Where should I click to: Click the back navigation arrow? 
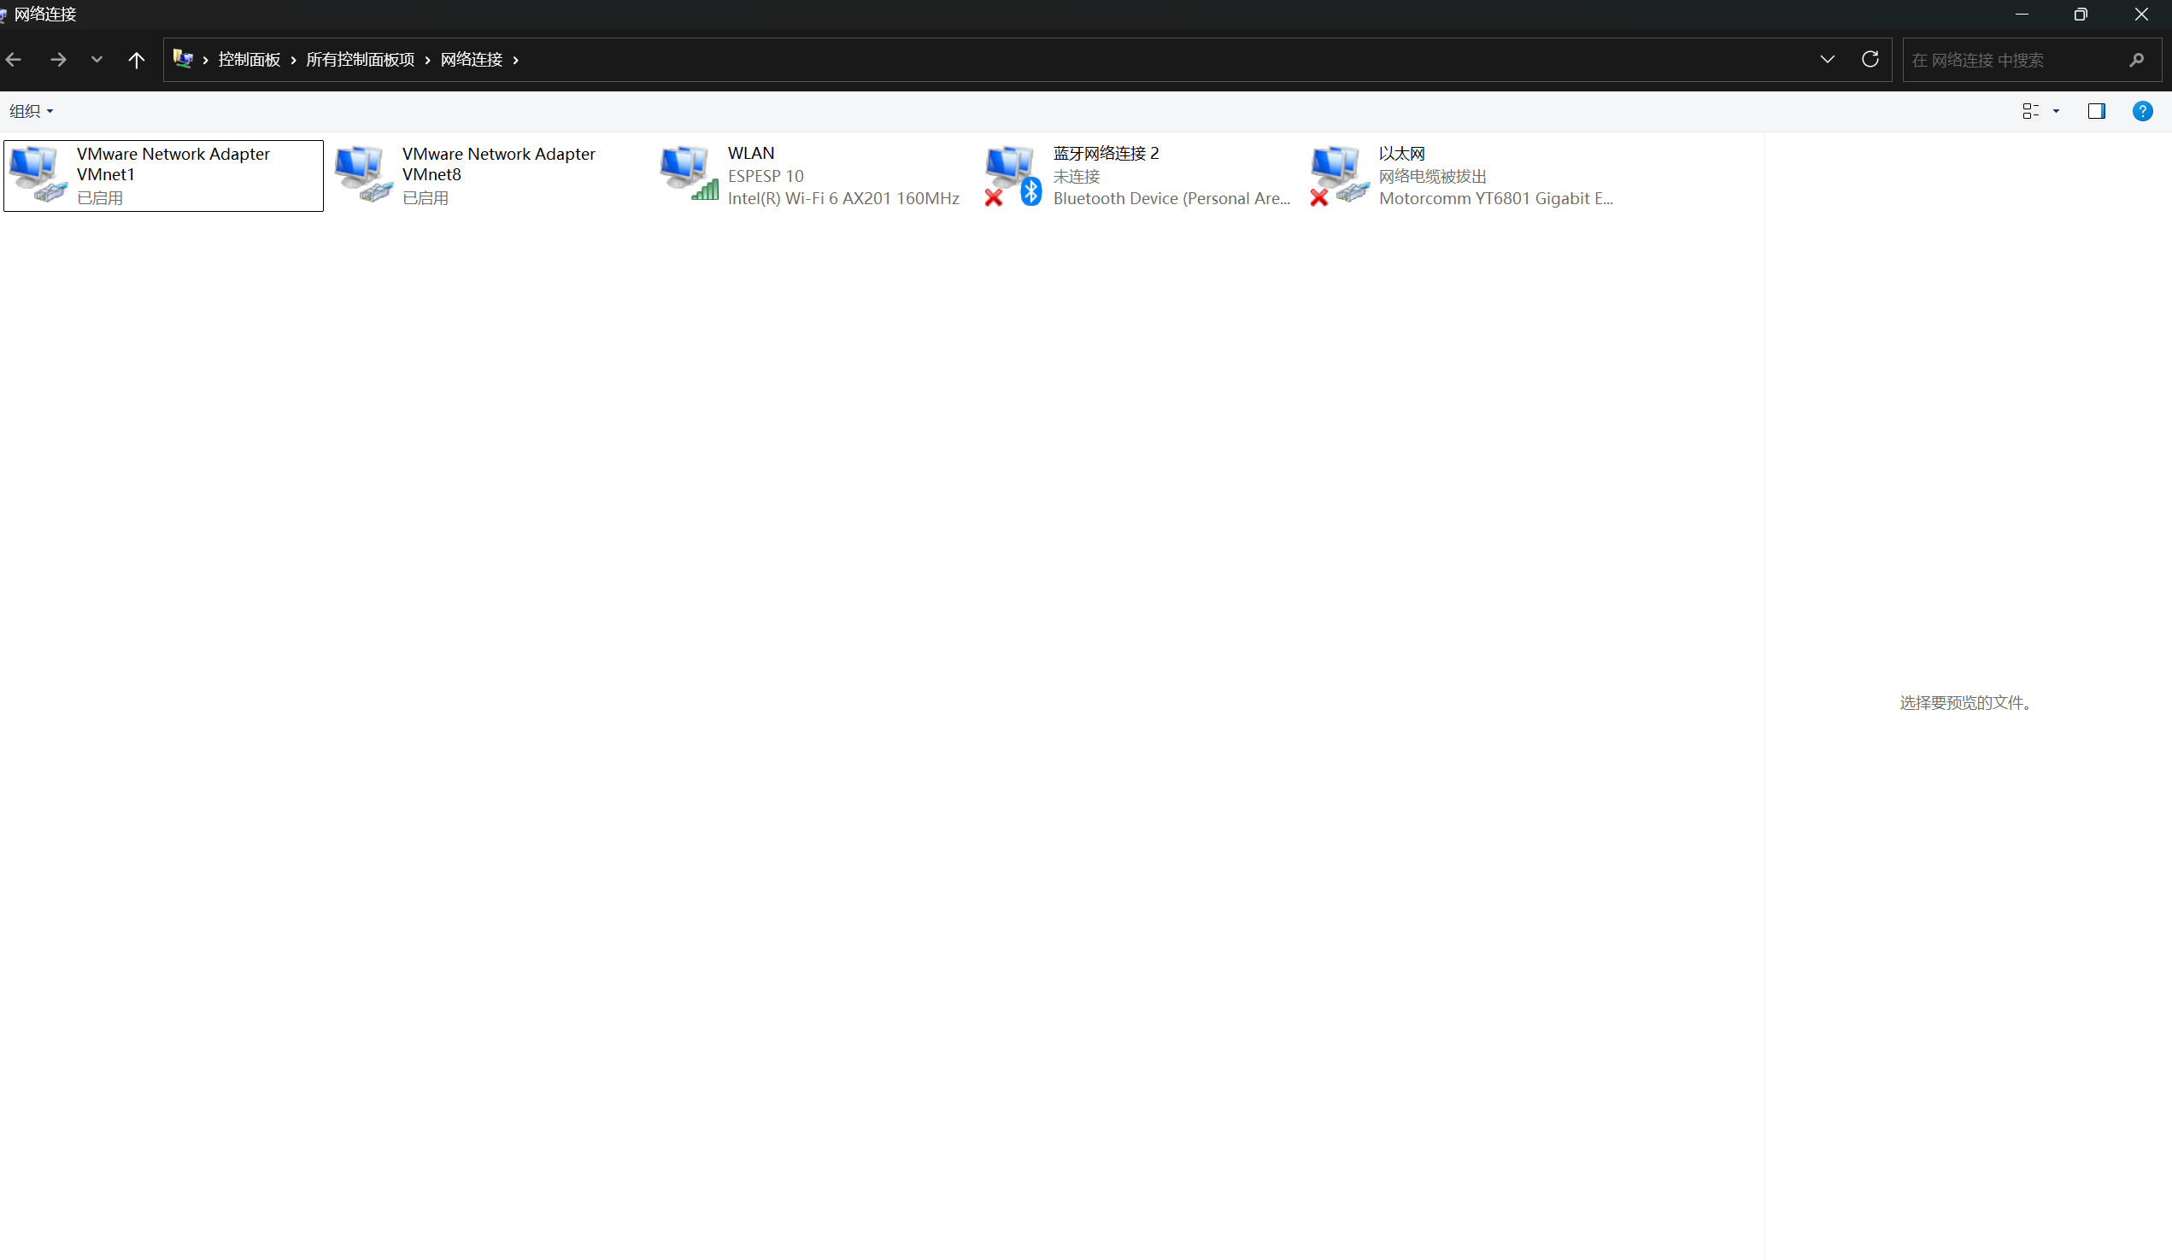(14, 60)
